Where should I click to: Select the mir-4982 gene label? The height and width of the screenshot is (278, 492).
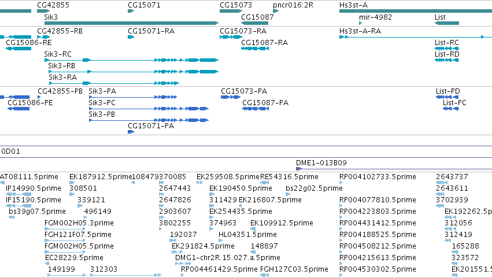click(x=375, y=17)
